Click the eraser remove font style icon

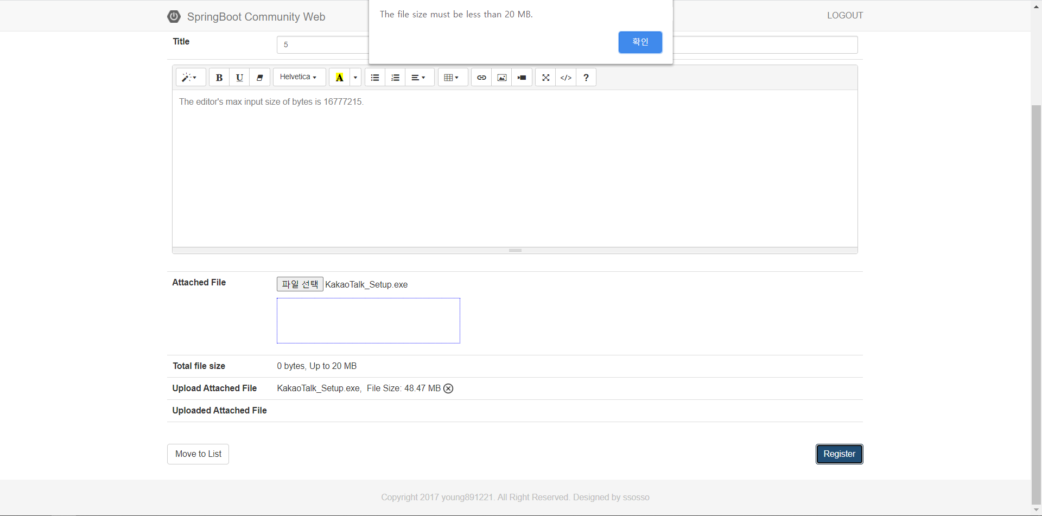click(260, 78)
